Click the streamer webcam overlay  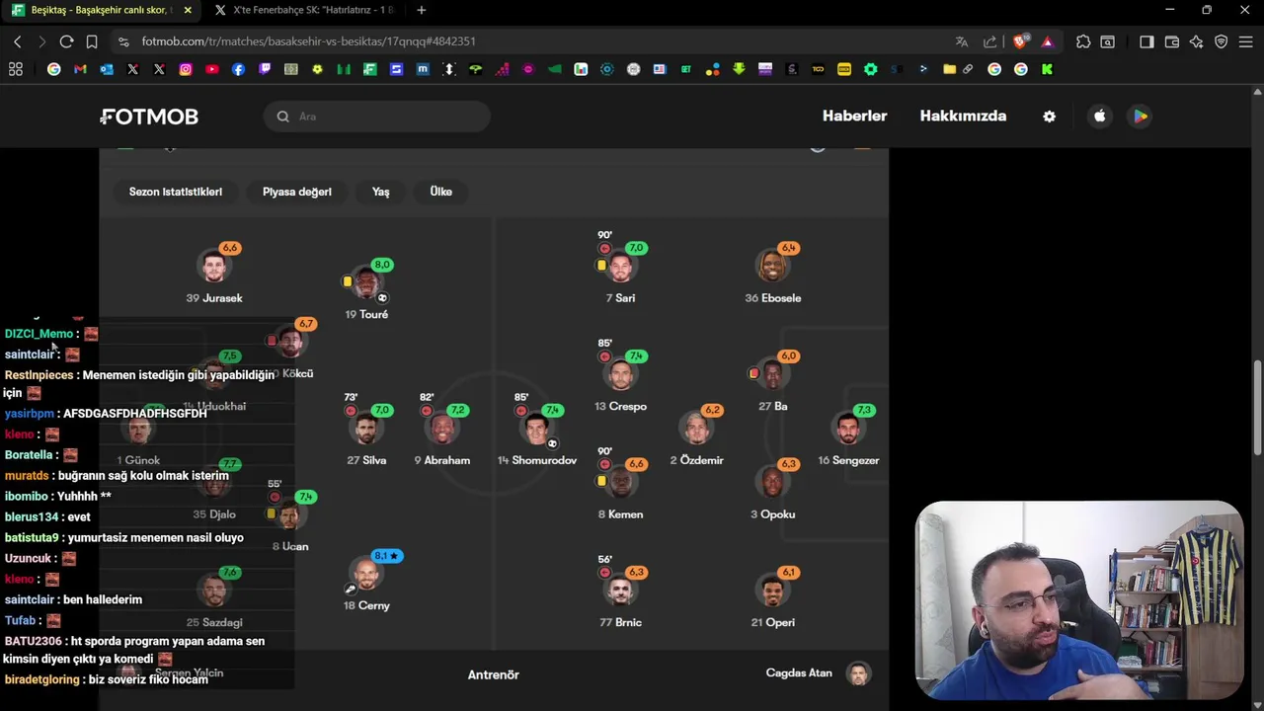pos(1079,600)
